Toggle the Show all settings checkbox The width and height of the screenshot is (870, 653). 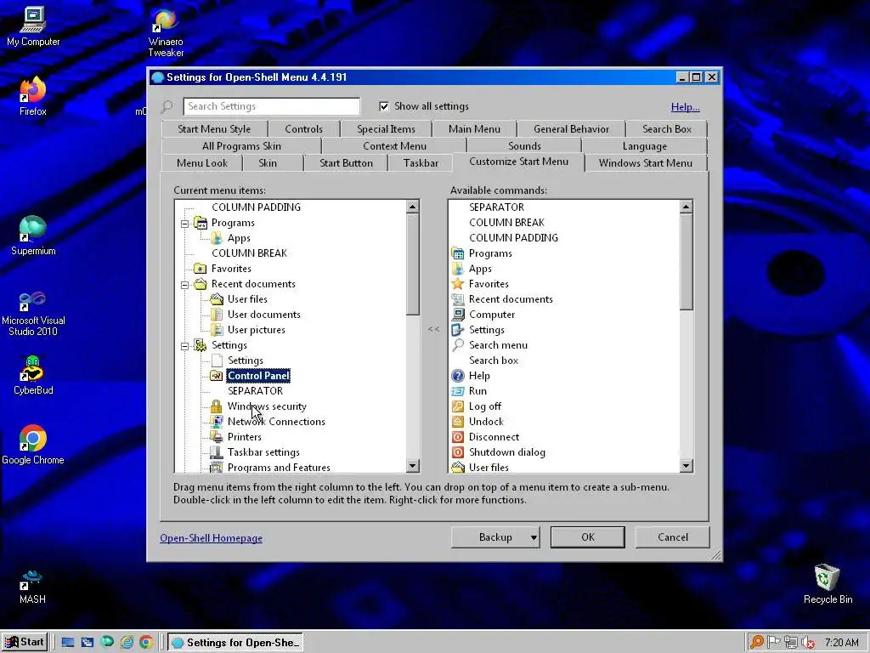tap(384, 106)
